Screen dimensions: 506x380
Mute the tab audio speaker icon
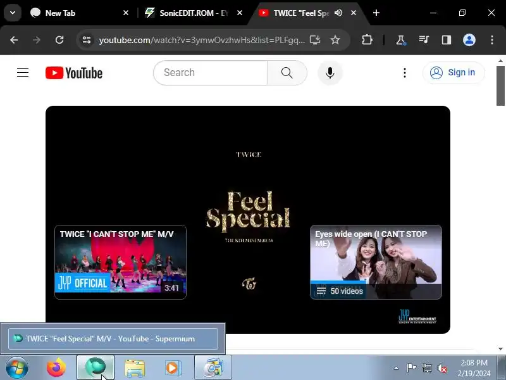[x=338, y=13]
